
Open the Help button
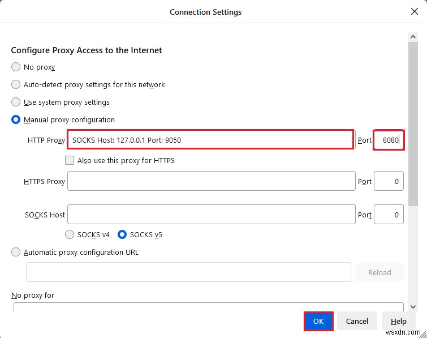coord(398,321)
